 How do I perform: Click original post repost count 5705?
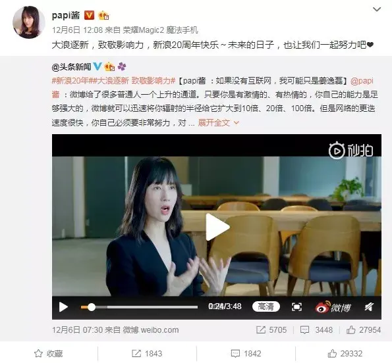tap(271, 330)
